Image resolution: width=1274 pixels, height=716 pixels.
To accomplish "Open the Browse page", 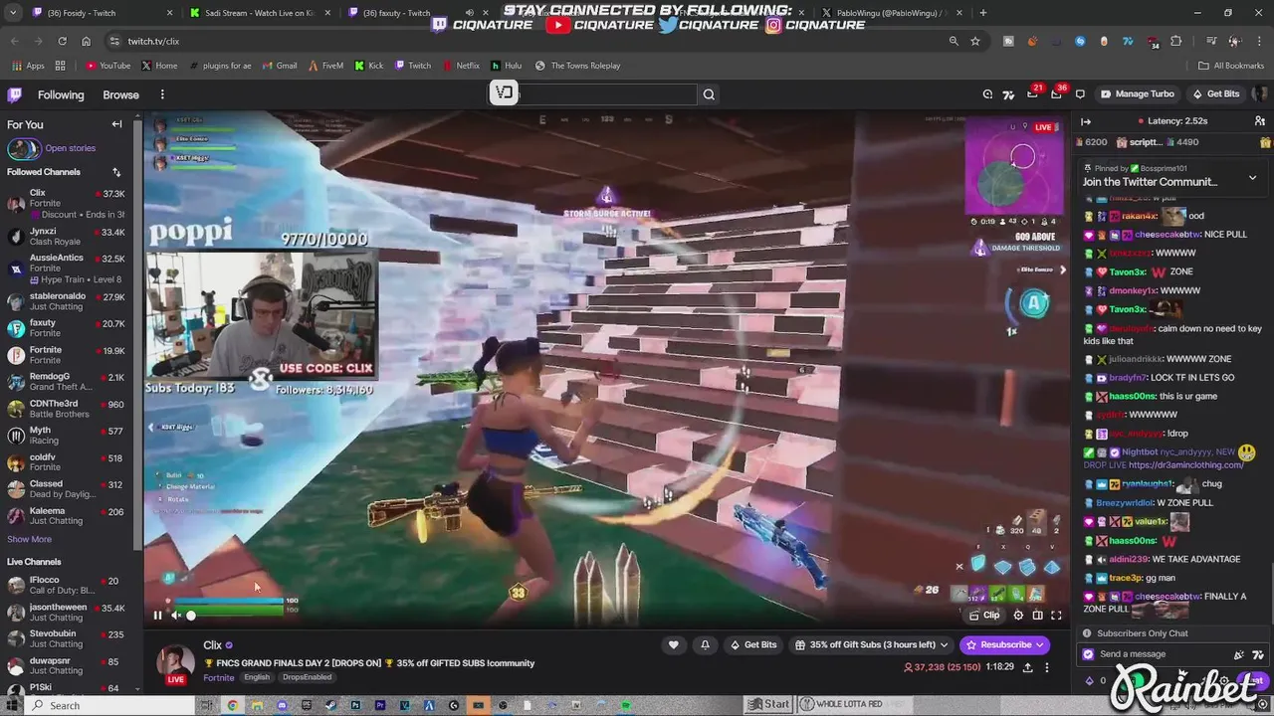I will pos(120,94).
